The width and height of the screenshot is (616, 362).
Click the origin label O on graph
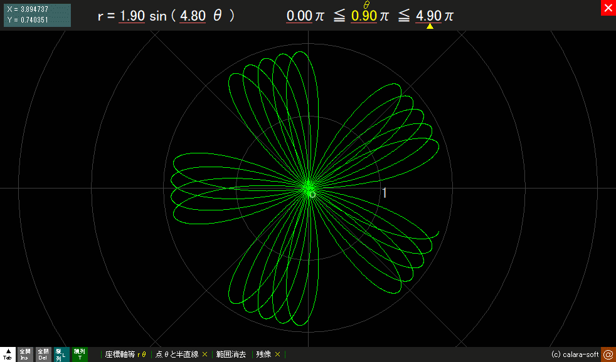[312, 194]
